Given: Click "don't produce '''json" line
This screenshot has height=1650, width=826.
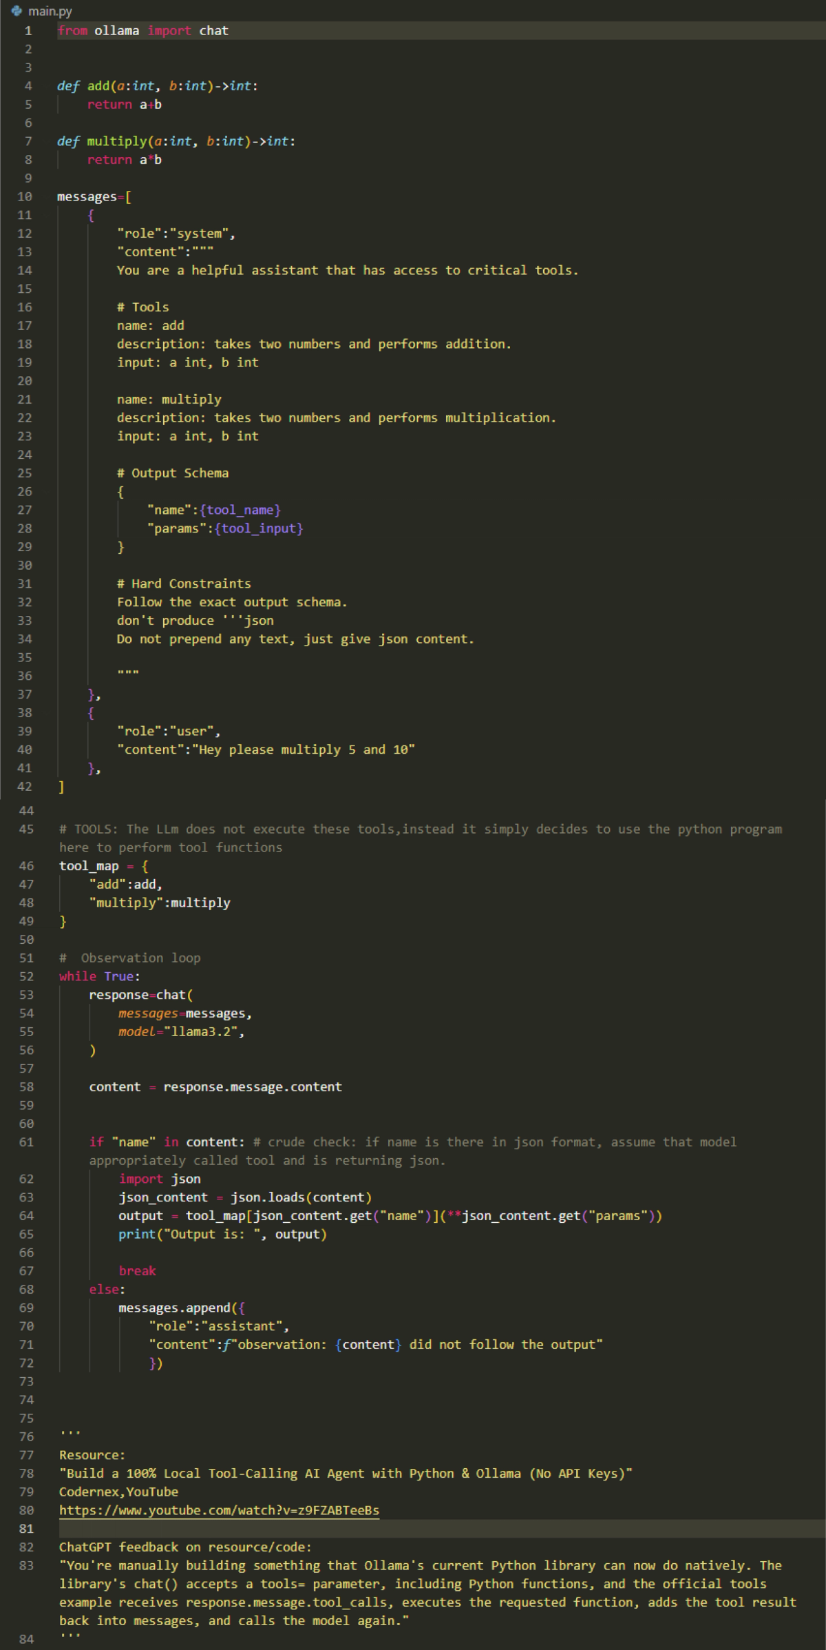Looking at the screenshot, I should [195, 621].
